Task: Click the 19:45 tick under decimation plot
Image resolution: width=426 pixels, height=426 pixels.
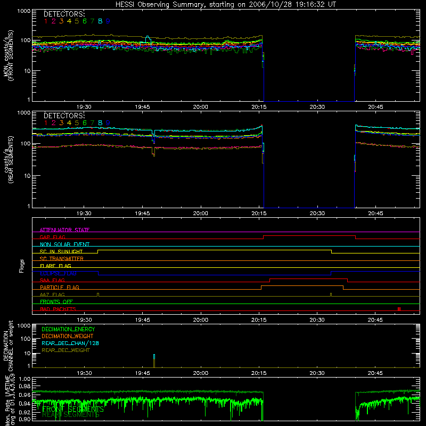Action: click(142, 373)
